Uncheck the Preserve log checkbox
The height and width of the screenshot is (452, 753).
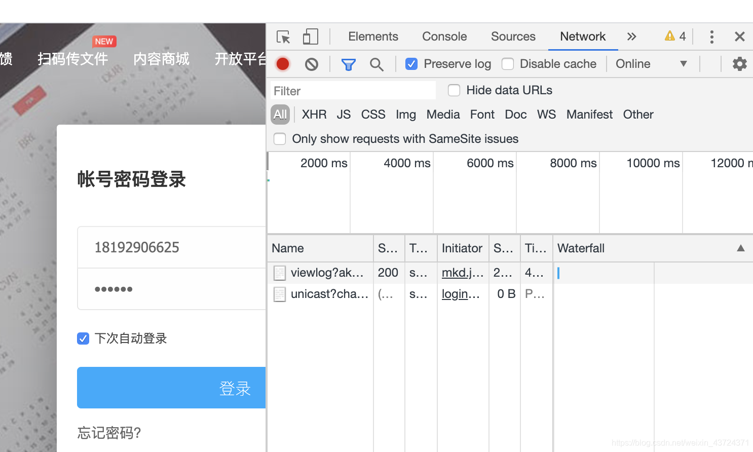click(411, 64)
